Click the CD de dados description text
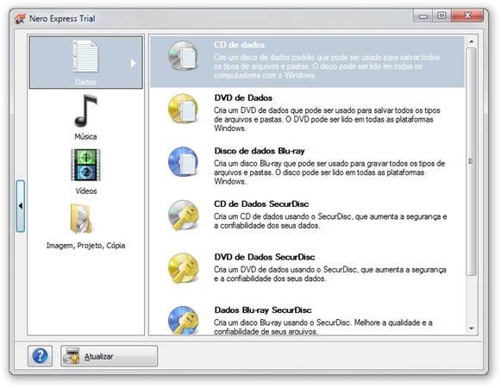 pos(327,66)
